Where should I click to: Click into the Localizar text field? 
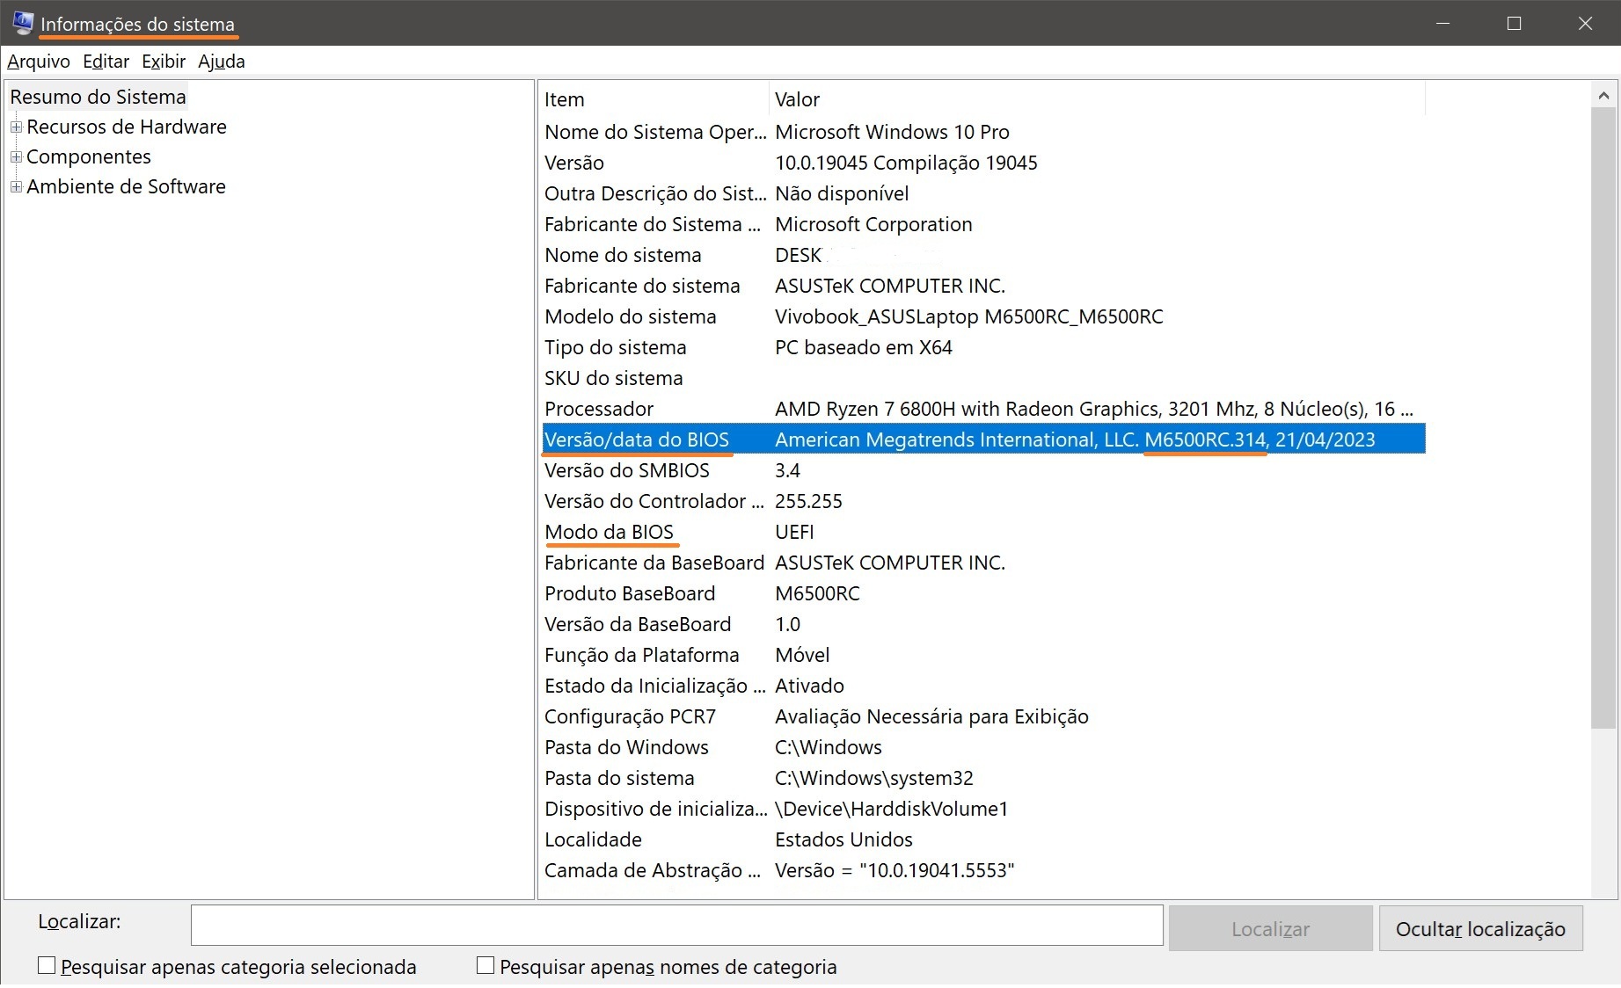tap(676, 926)
